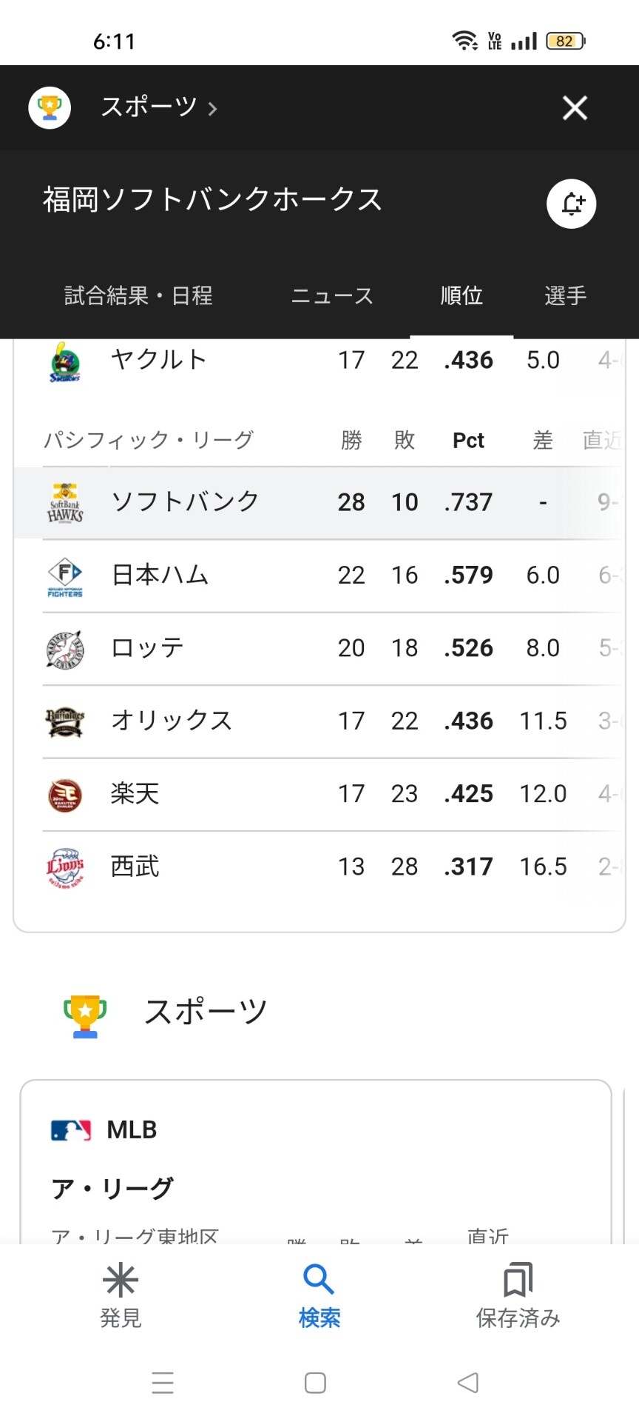Close the sports panel with X
The image size is (639, 1422).
coord(575,108)
